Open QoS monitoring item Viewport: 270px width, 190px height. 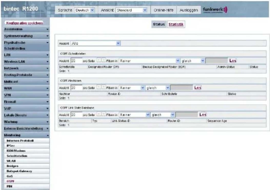tap(27, 176)
